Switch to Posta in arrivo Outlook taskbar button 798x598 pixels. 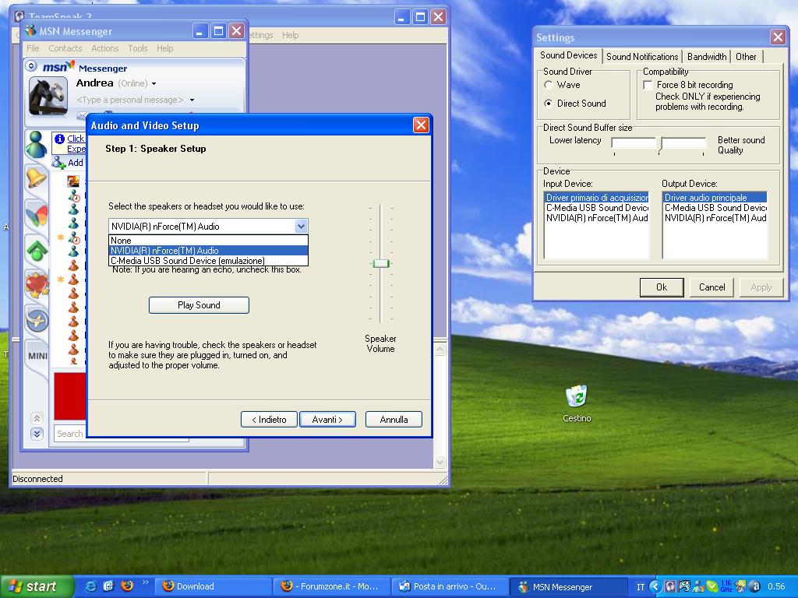450,586
